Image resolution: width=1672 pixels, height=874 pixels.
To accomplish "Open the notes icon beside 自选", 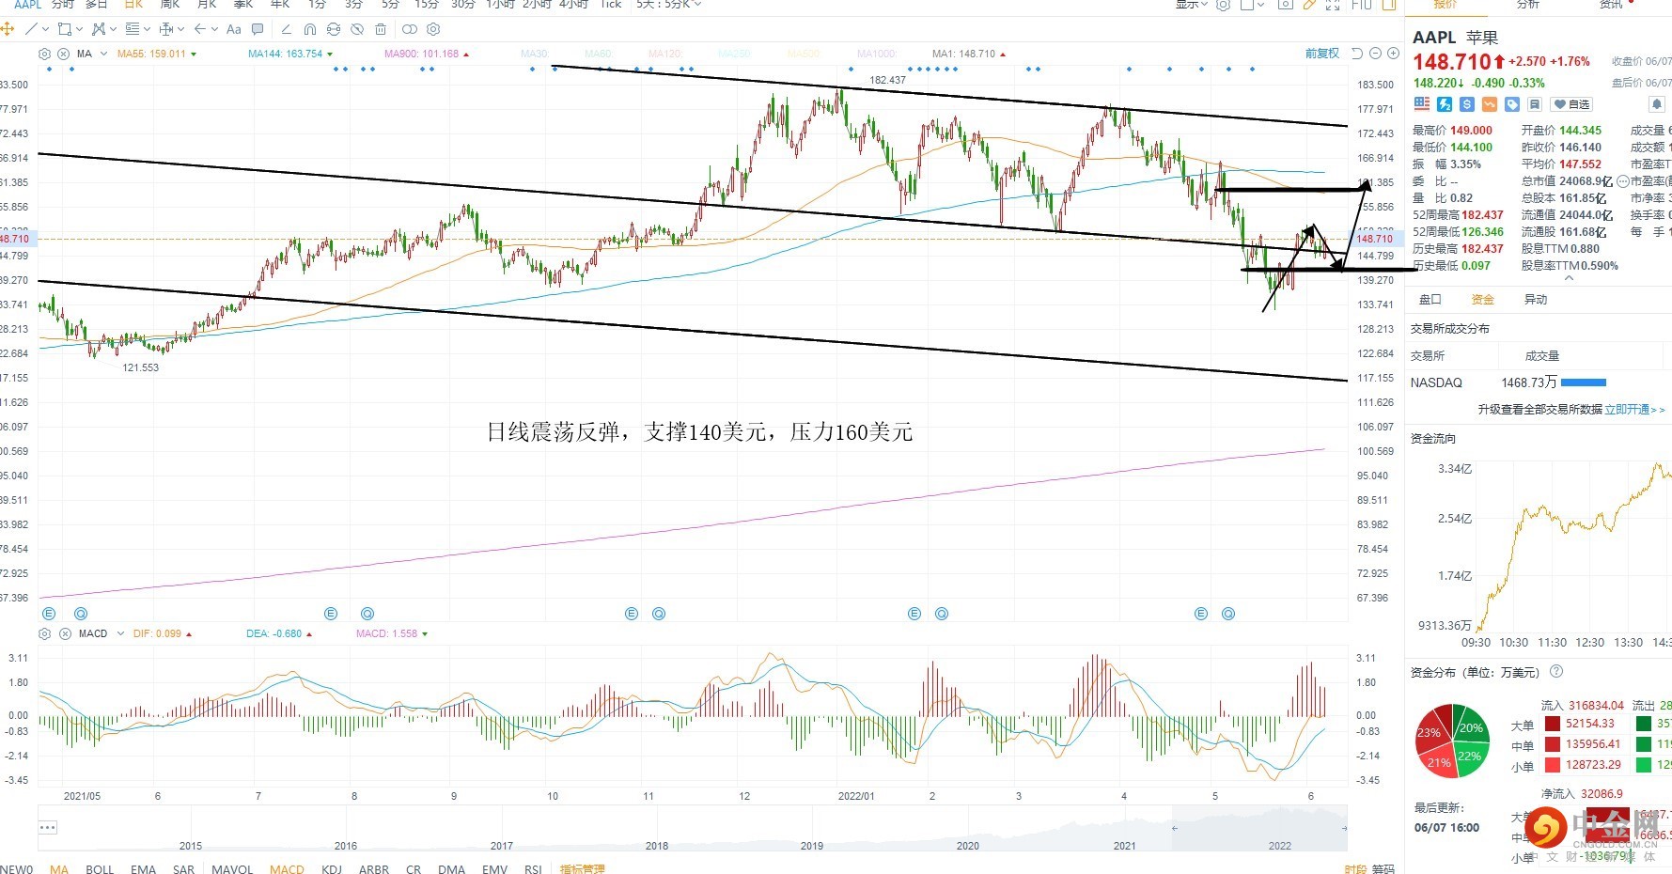I will tap(1535, 104).
